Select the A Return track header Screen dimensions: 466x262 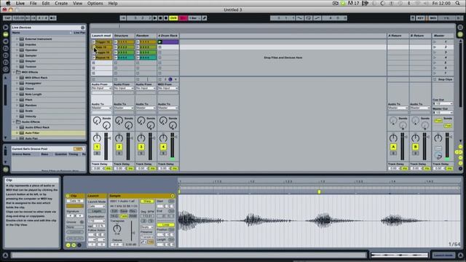398,36
